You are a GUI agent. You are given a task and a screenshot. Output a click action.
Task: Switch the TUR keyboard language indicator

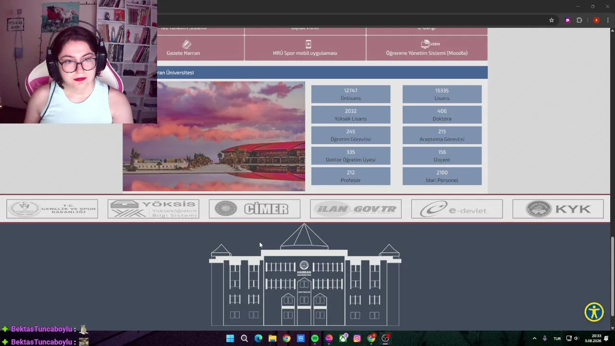[557, 338]
